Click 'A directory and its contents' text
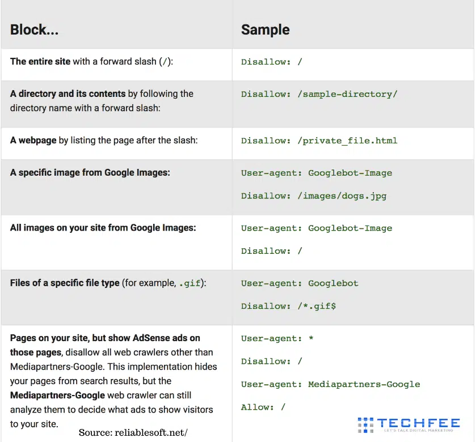This screenshot has height=442, width=476. pos(68,93)
